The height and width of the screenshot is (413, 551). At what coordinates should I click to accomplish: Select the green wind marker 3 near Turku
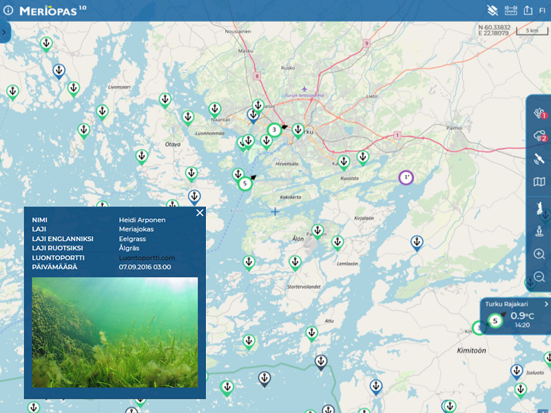point(274,129)
